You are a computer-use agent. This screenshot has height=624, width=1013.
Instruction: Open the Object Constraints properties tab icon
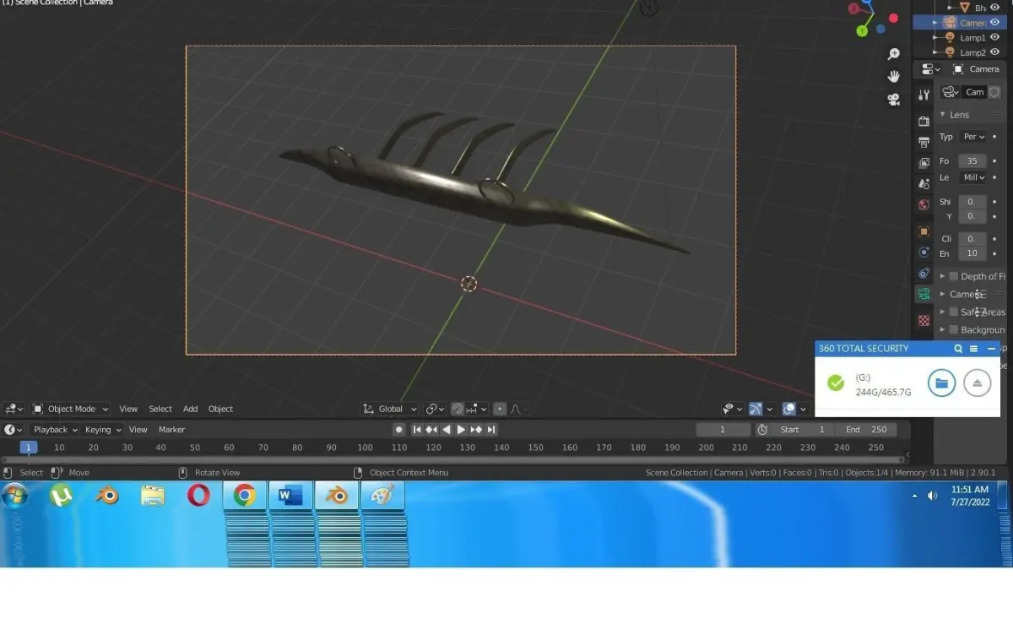(924, 274)
